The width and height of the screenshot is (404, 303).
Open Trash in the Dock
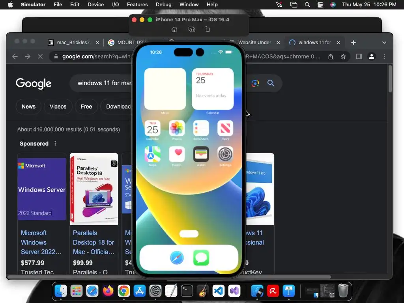pos(343,290)
